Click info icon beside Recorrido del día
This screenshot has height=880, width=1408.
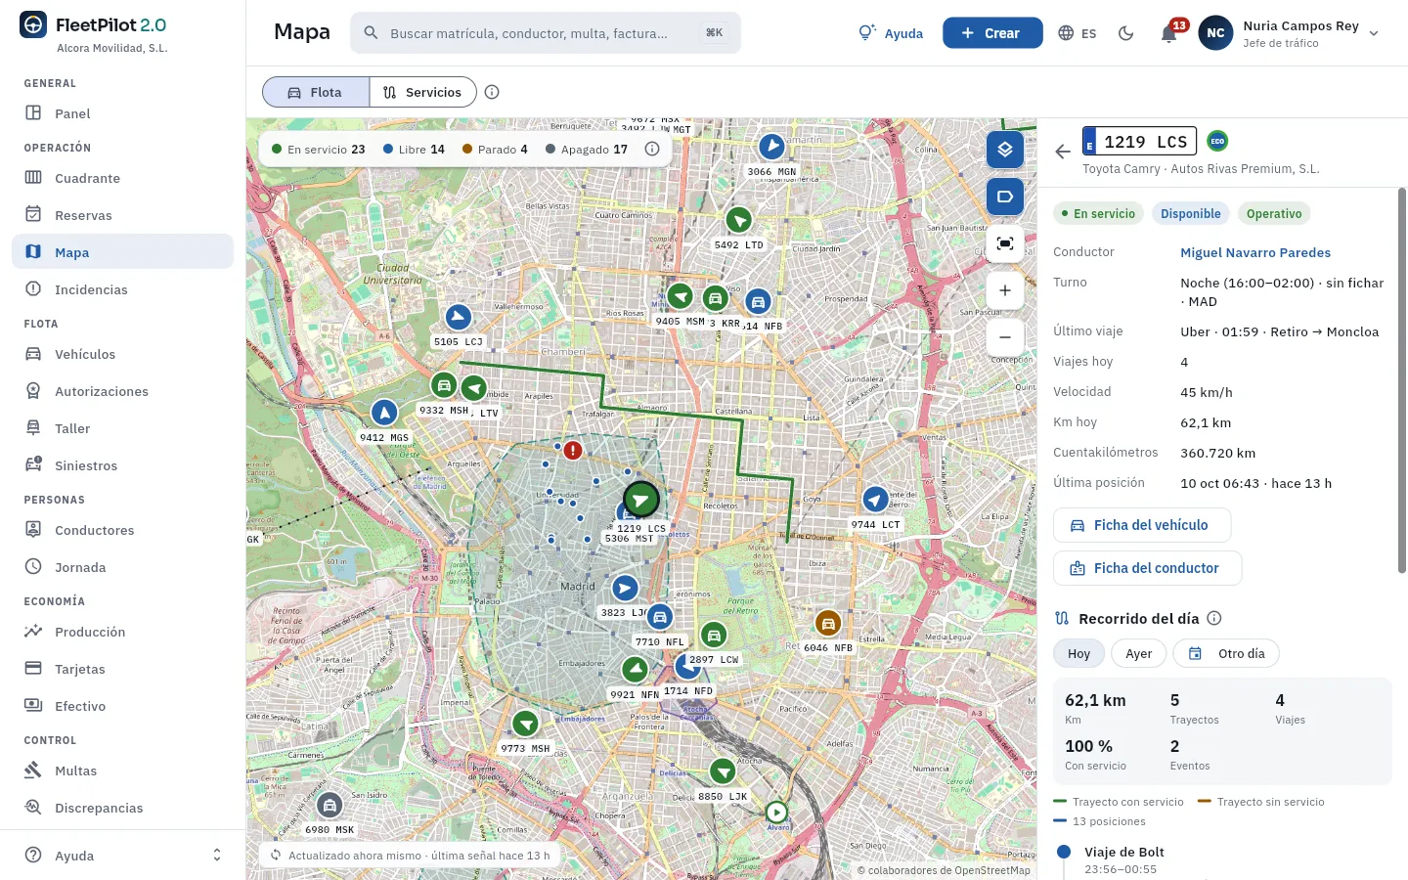[x=1214, y=618]
